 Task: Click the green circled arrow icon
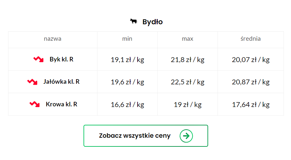click(x=186, y=136)
